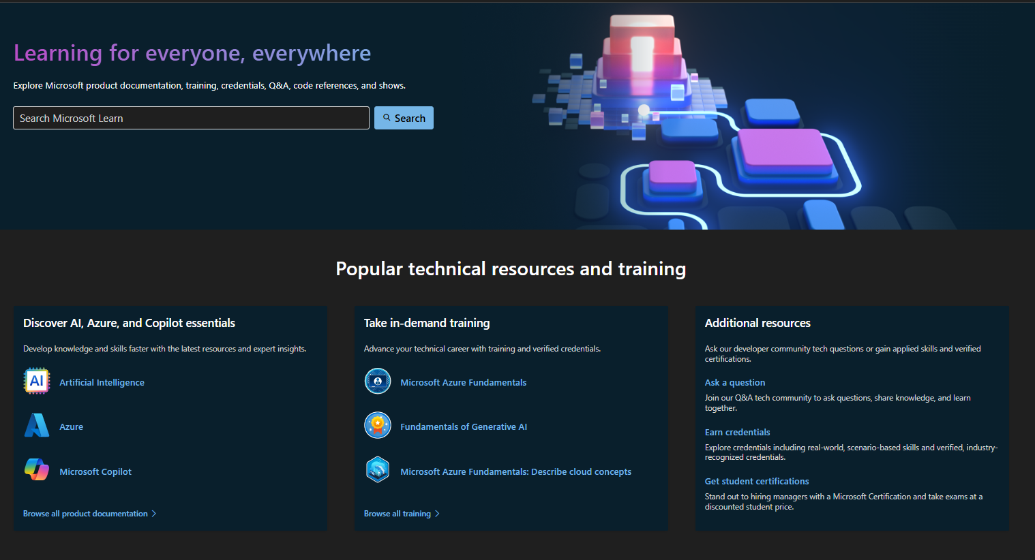Click the Microsoft Azure Fundamentals badge icon

[378, 381]
